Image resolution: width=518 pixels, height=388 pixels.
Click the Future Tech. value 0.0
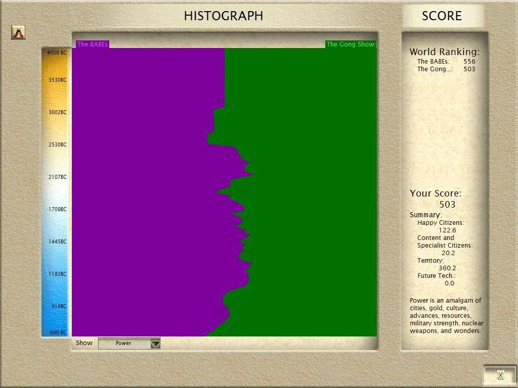click(x=449, y=283)
